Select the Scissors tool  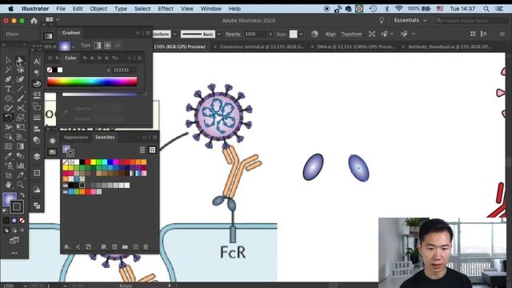[20, 108]
